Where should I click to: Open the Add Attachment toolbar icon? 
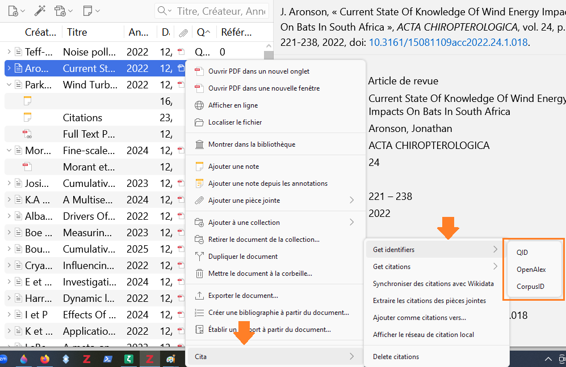click(x=61, y=11)
